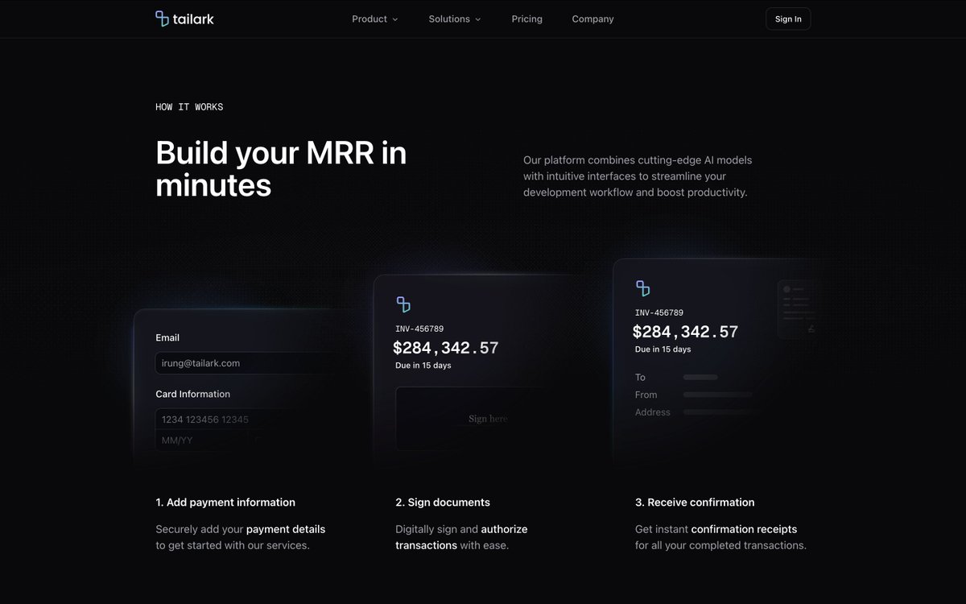This screenshot has width=966, height=604.
Task: Click the 2. Sign documents heading
Action: [443, 503]
